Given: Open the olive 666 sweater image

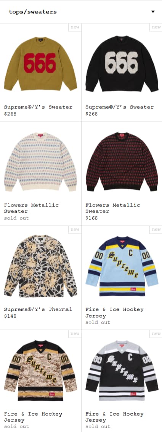Looking at the screenshot, I should pos(40,64).
